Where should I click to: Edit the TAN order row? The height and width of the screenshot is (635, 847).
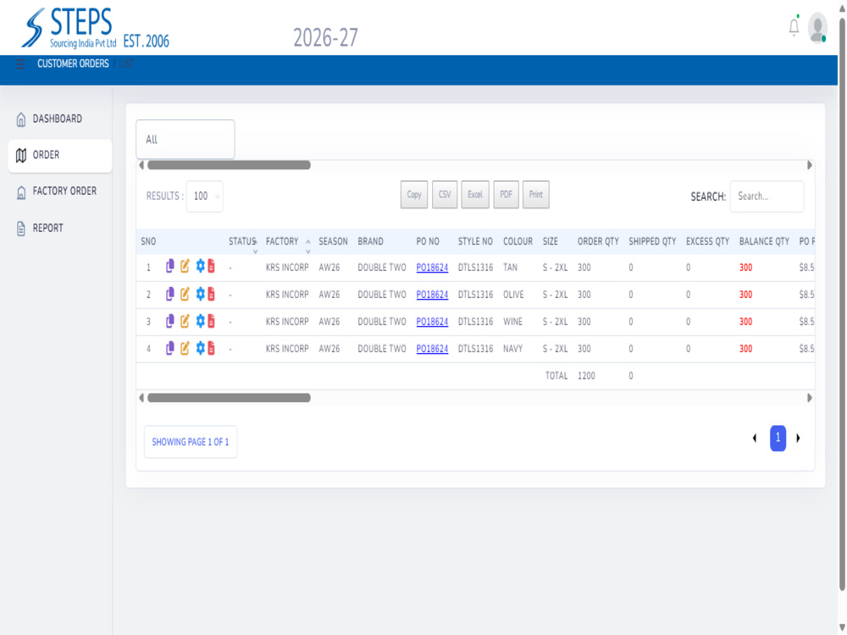point(185,266)
